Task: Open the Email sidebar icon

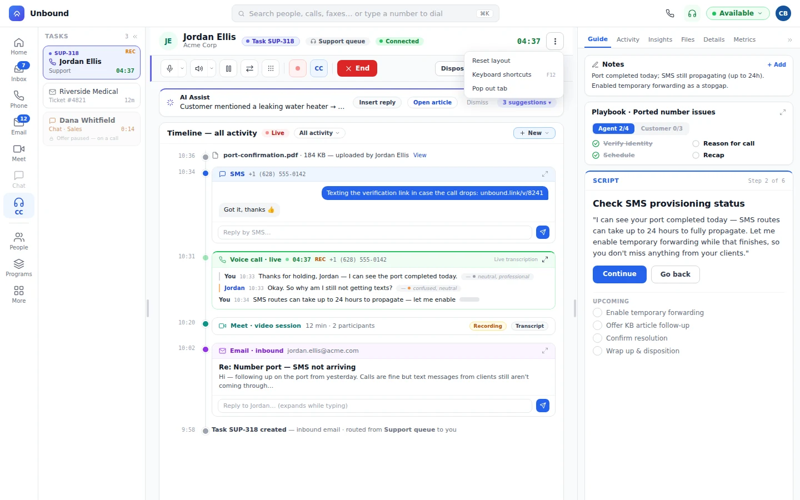Action: coord(19,126)
